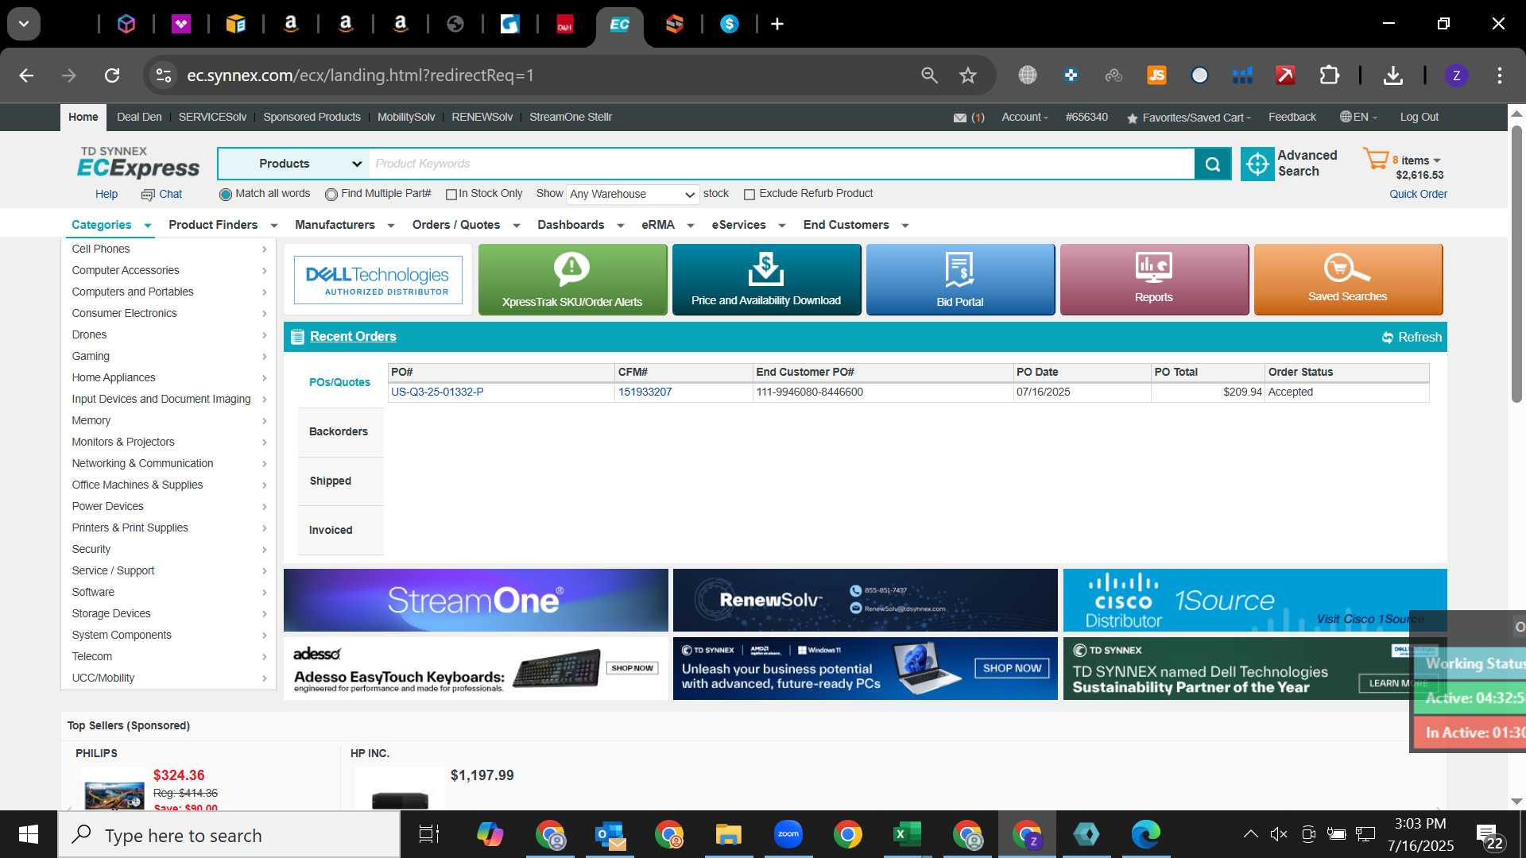Screen dimensions: 1526x858
Task: Open PO US-Q3-25-01332-P link
Action: [x=437, y=392]
